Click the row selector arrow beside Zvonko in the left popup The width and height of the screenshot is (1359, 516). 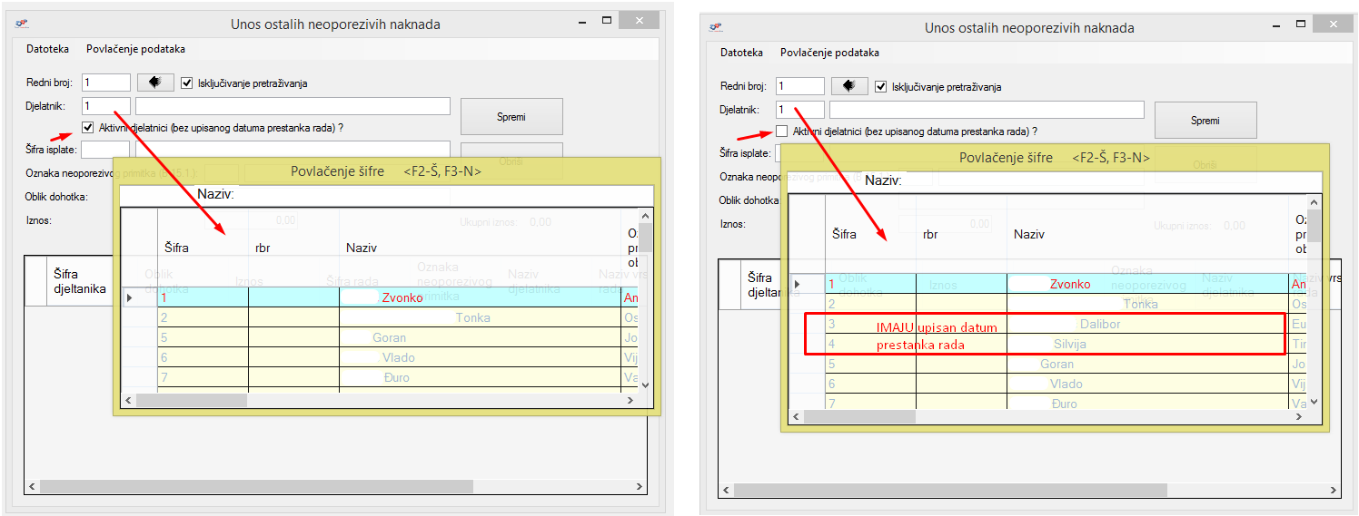click(131, 297)
